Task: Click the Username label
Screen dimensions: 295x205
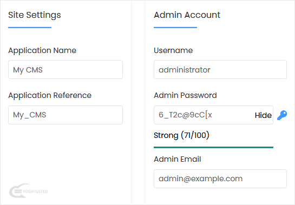Action: click(173, 50)
